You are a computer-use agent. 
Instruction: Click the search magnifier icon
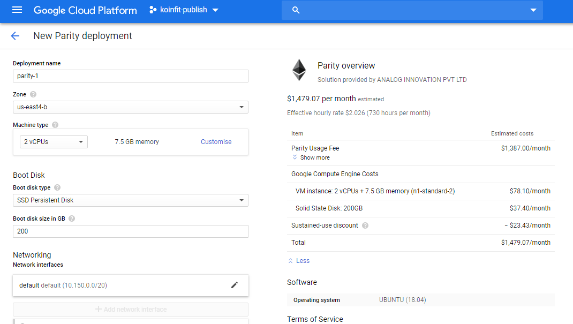click(x=296, y=10)
